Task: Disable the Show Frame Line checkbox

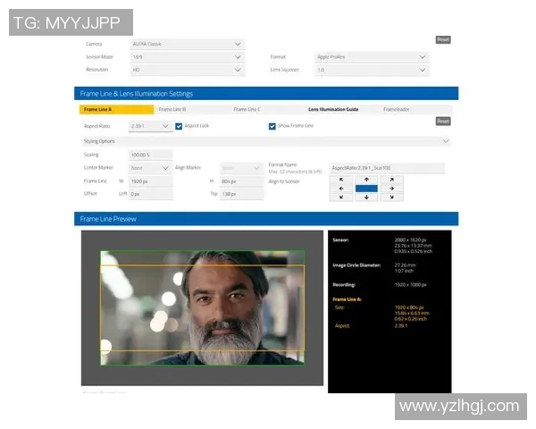Action: coord(272,126)
